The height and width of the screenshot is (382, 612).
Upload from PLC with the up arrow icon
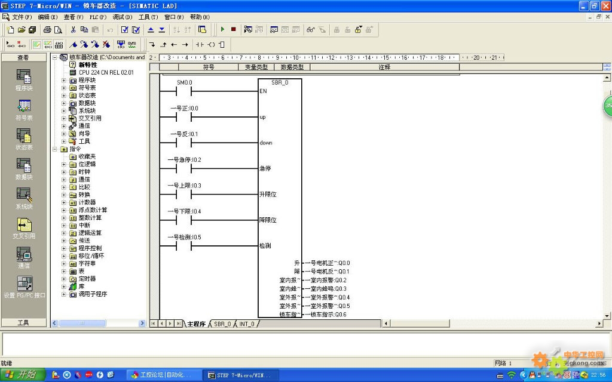pyautogui.click(x=151, y=30)
